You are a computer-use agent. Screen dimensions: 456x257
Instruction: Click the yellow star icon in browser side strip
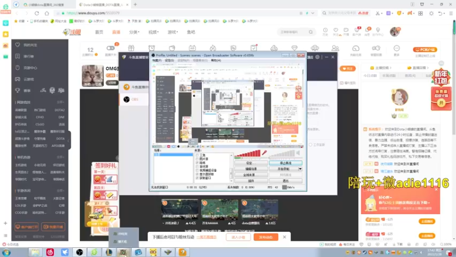6,34
